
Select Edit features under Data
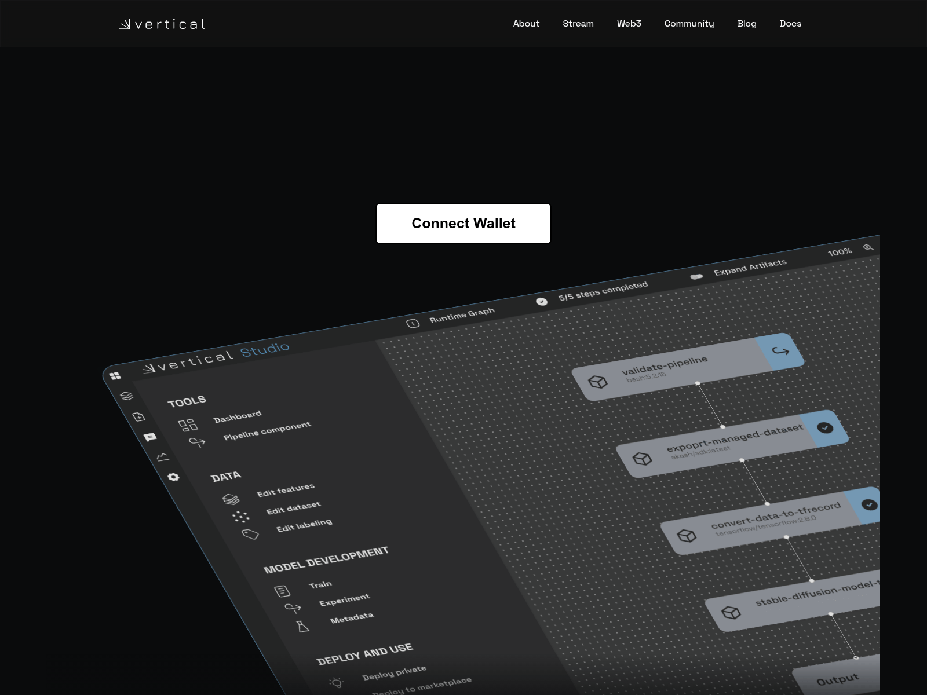(x=286, y=490)
